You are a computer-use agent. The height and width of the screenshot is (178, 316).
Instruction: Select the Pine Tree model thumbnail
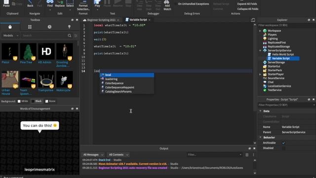[x=28, y=51]
